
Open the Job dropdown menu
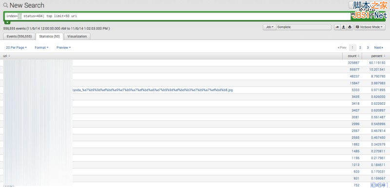(x=270, y=27)
